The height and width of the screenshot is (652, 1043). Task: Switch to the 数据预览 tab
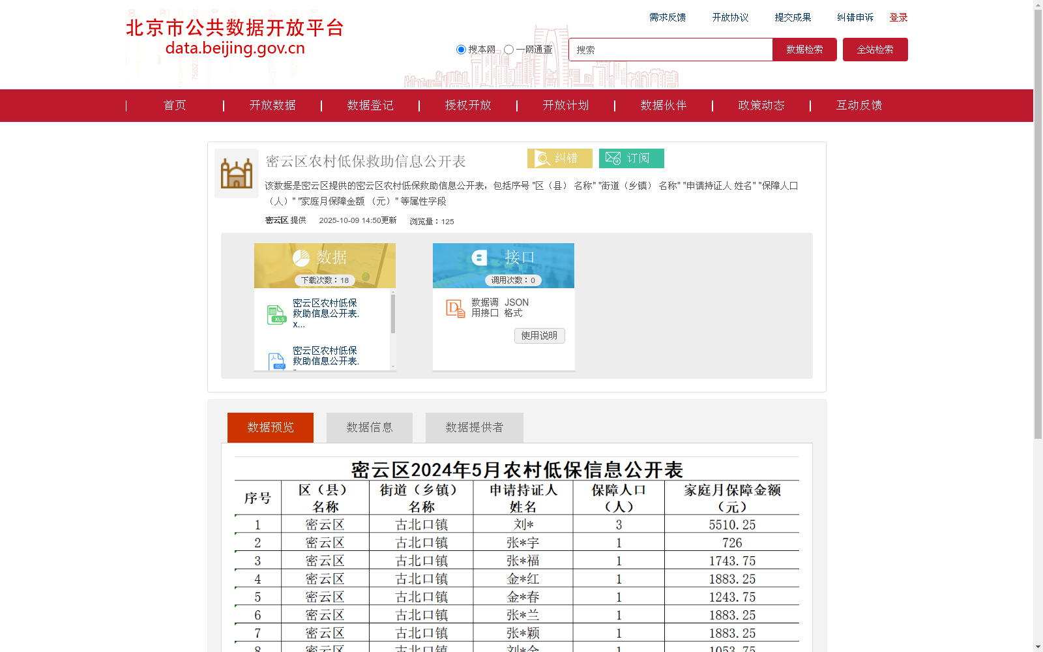click(271, 428)
